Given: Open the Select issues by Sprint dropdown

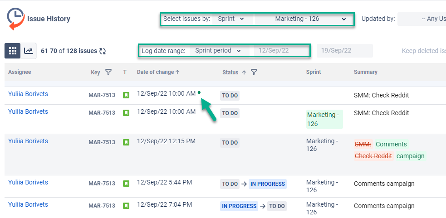Looking at the screenshot, I should pos(232,19).
